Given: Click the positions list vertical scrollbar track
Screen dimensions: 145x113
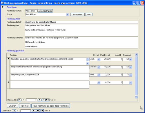Looking at the screenshot, I should coord(136,76).
